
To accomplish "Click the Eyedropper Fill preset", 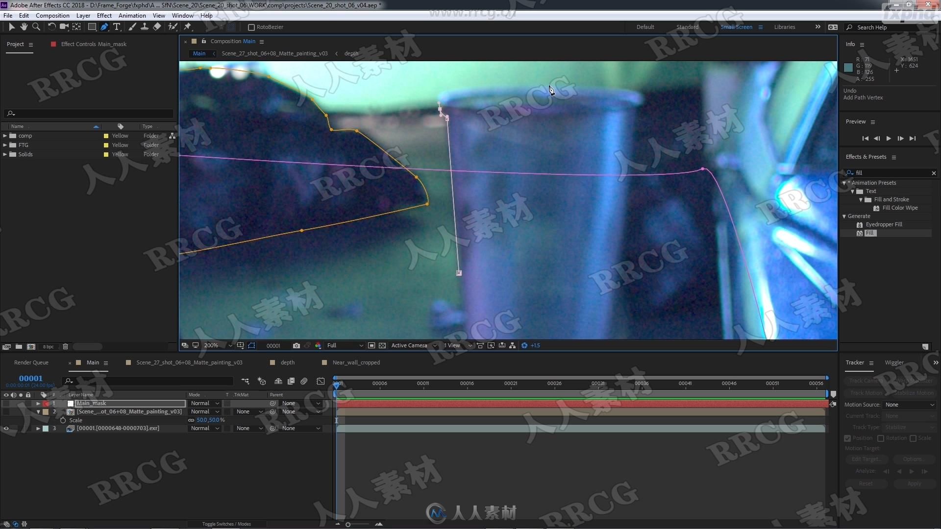I will tap(883, 224).
